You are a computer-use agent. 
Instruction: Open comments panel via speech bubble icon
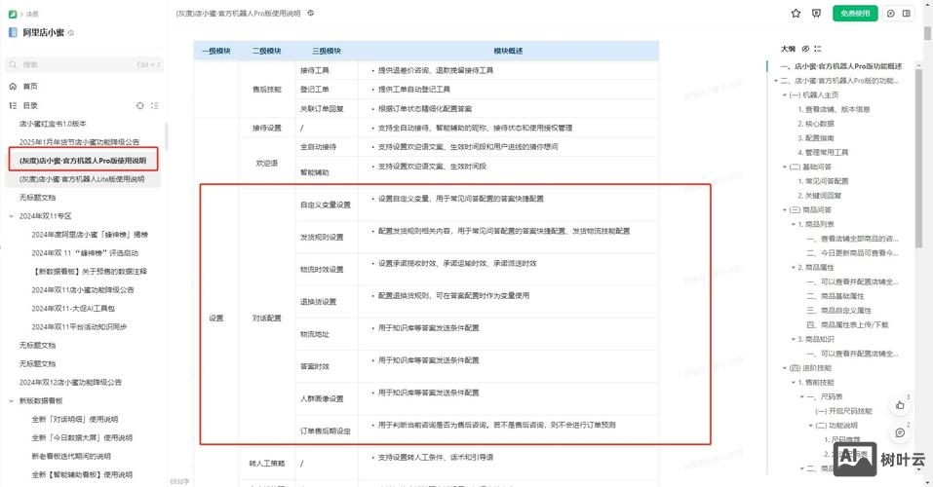(891, 13)
